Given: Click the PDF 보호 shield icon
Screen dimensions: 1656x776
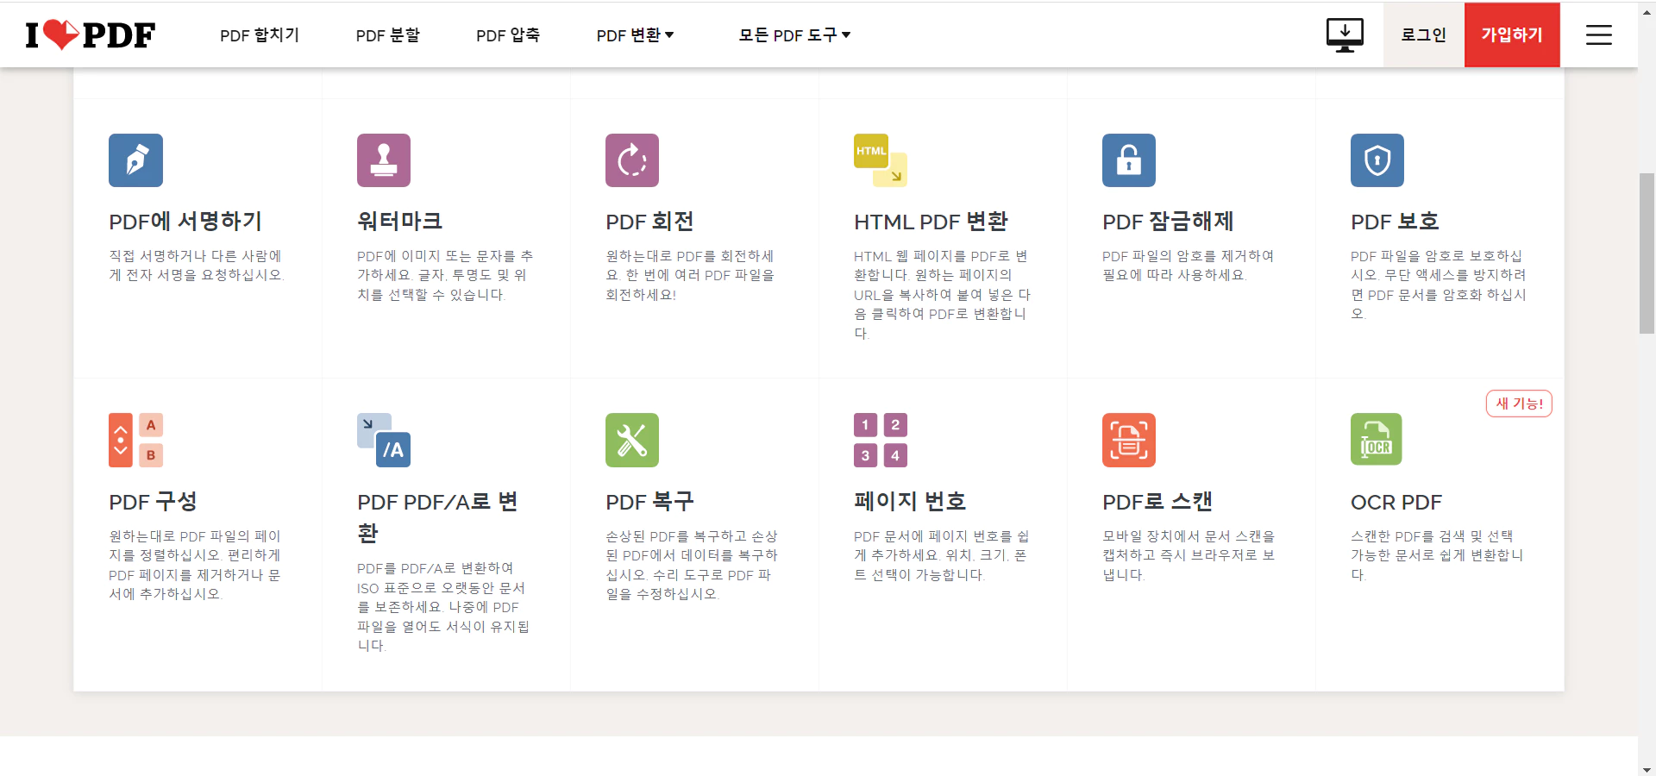Looking at the screenshot, I should click(1377, 160).
